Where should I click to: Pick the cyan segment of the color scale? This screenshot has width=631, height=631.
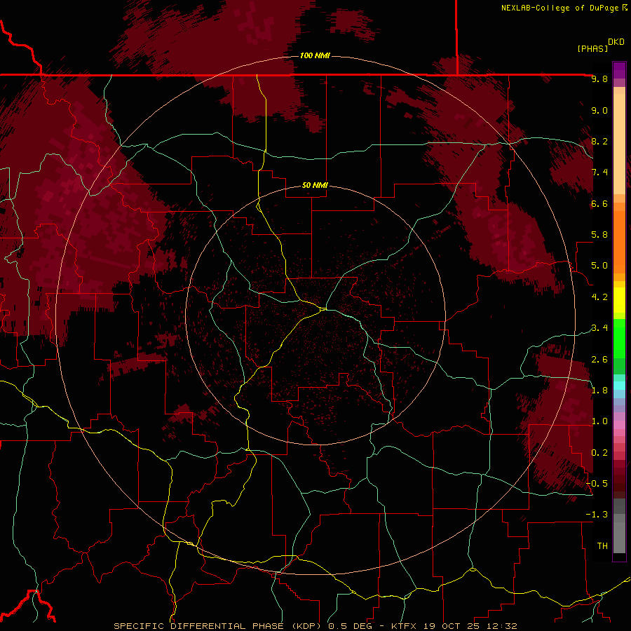pyautogui.click(x=619, y=386)
